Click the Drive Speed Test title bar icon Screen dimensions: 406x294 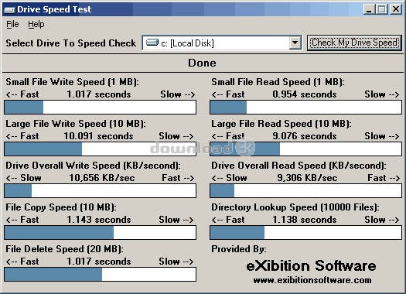tap(9, 10)
